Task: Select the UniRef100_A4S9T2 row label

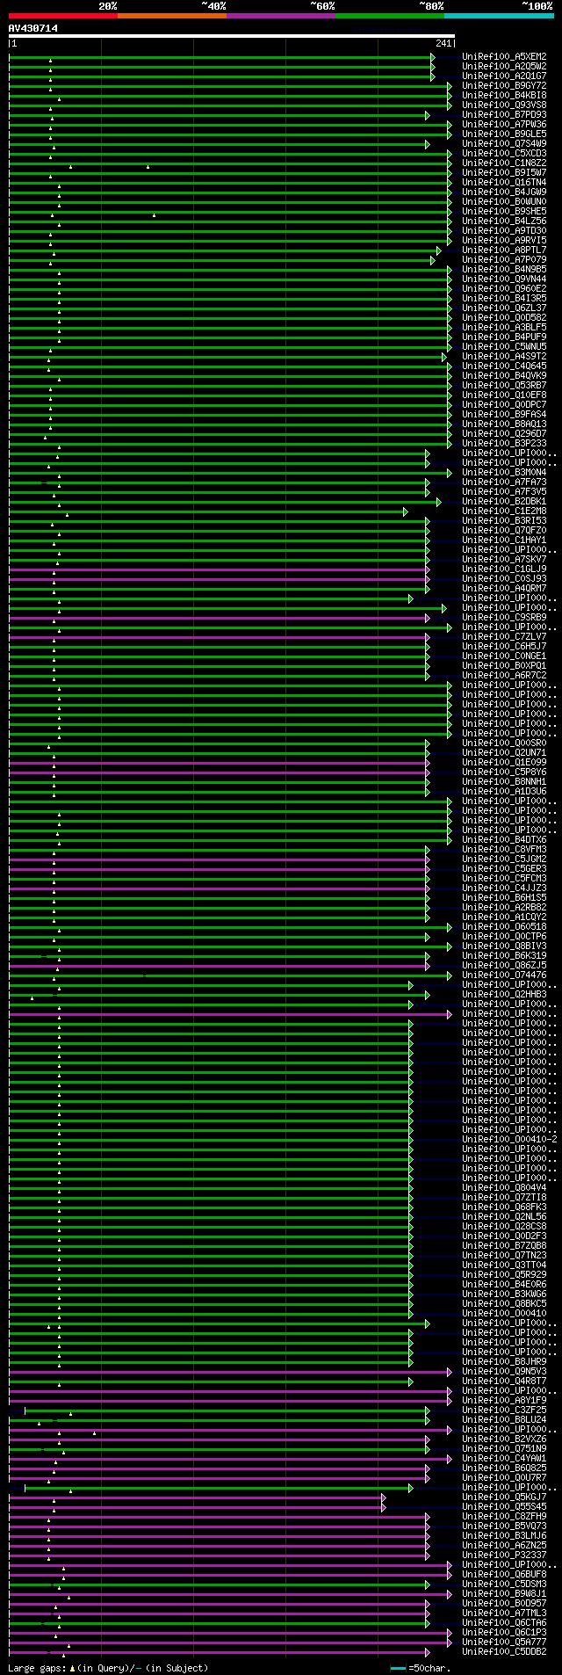Action: click(504, 356)
